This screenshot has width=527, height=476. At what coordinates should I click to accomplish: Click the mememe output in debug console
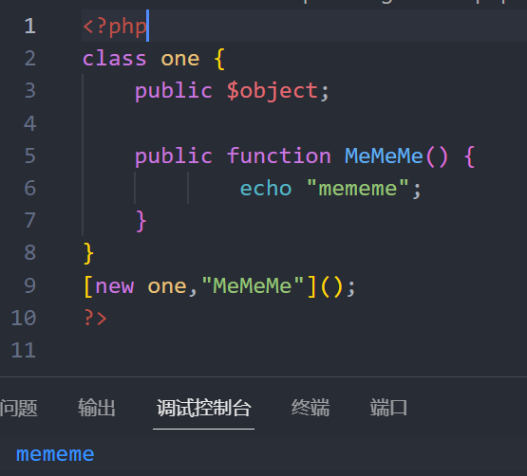(x=55, y=454)
